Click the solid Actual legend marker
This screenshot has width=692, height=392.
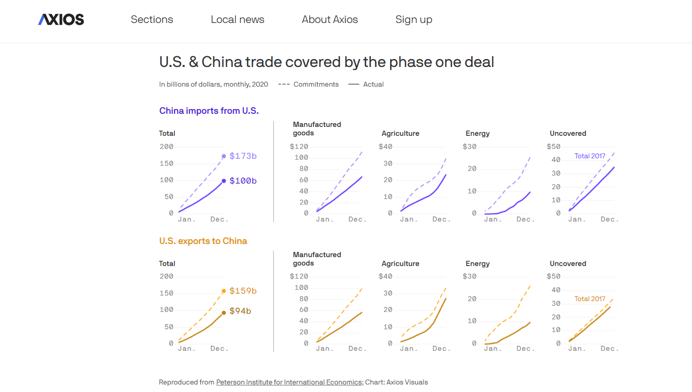click(354, 84)
